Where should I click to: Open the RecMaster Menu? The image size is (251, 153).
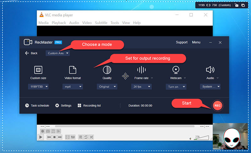(x=196, y=42)
